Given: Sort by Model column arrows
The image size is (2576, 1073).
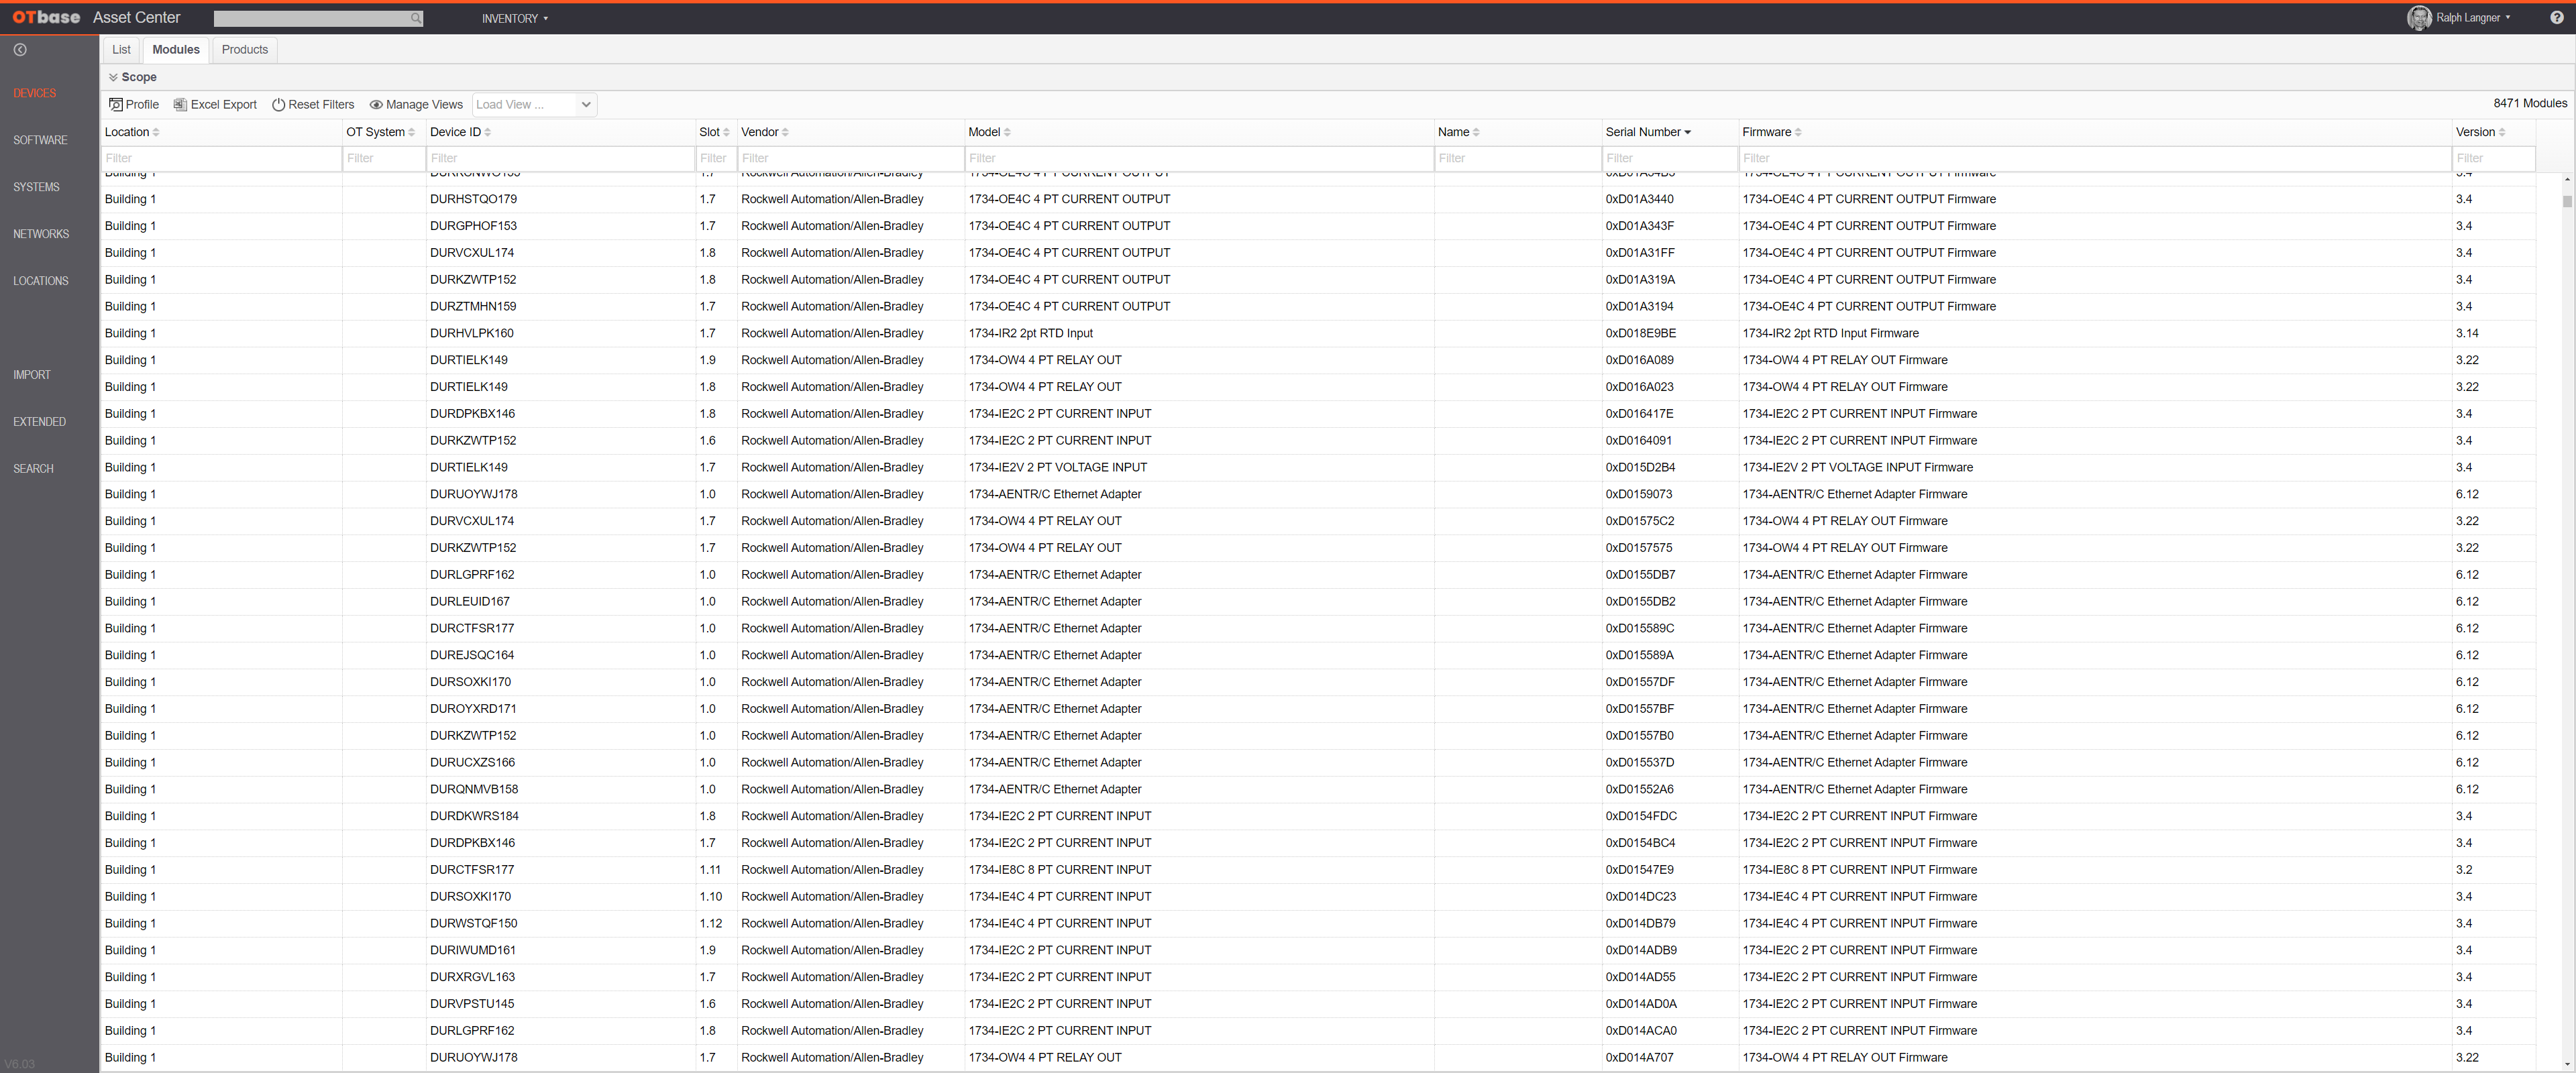Looking at the screenshot, I should [1007, 132].
